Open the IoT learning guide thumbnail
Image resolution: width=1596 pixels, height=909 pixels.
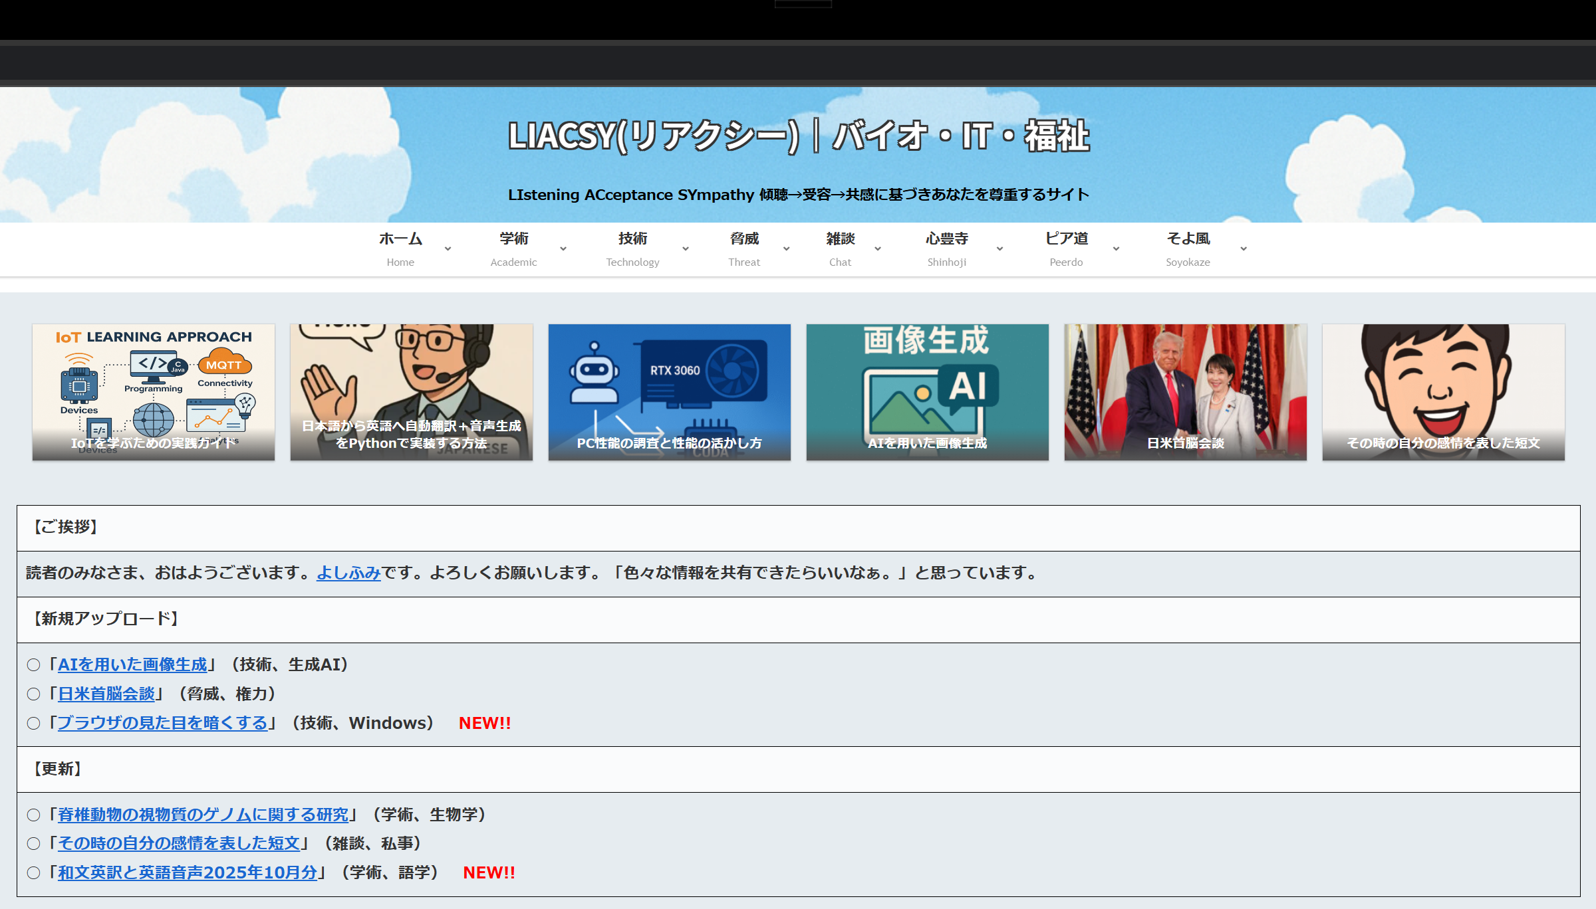pos(154,392)
